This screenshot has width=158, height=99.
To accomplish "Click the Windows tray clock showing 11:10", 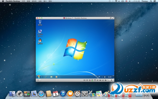I will [x=110, y=77].
